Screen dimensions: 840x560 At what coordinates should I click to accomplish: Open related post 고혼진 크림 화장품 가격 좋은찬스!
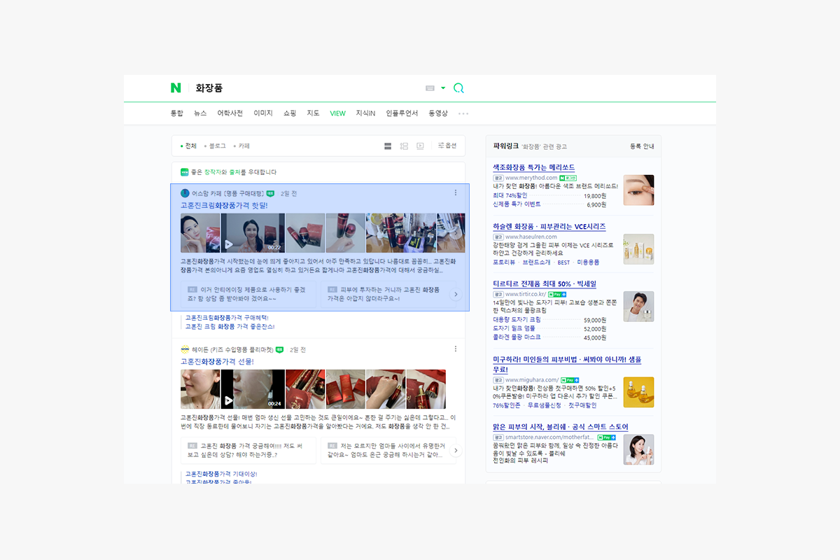click(230, 326)
